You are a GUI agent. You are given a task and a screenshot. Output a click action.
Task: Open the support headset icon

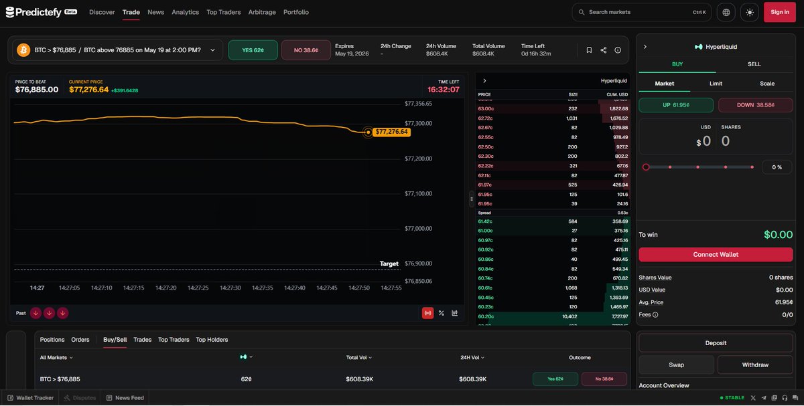click(x=783, y=397)
